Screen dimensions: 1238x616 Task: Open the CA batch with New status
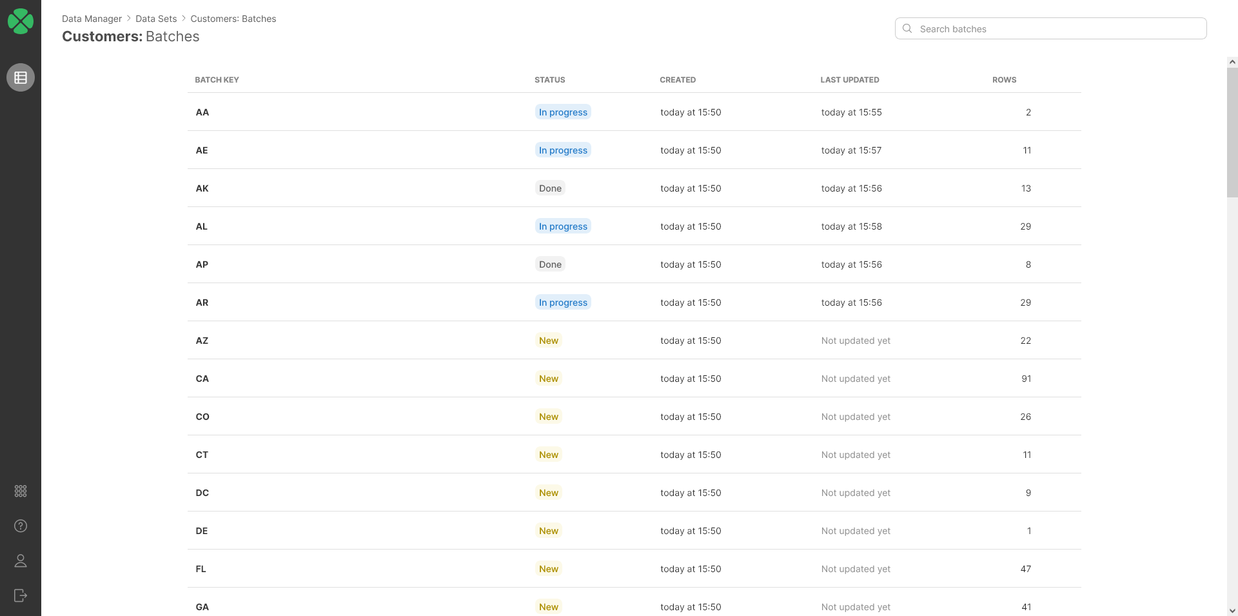tap(202, 379)
